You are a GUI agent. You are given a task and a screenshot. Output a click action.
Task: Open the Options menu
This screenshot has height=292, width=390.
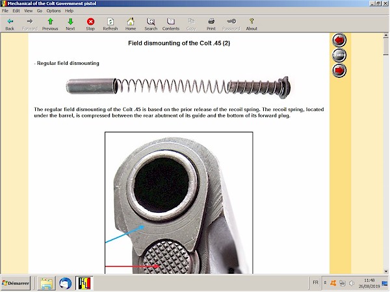tap(53, 10)
